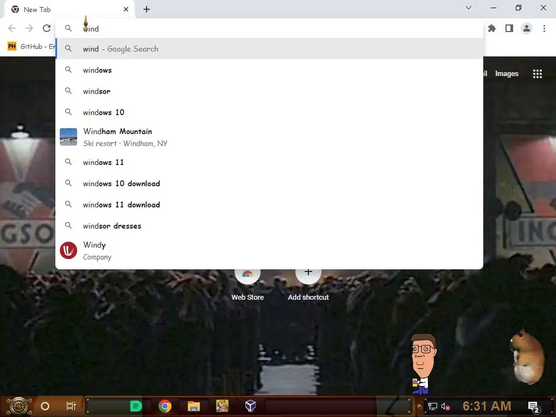Select 'windsor dresses' suggestion
Viewport: 556px width, 417px height.
(269, 226)
